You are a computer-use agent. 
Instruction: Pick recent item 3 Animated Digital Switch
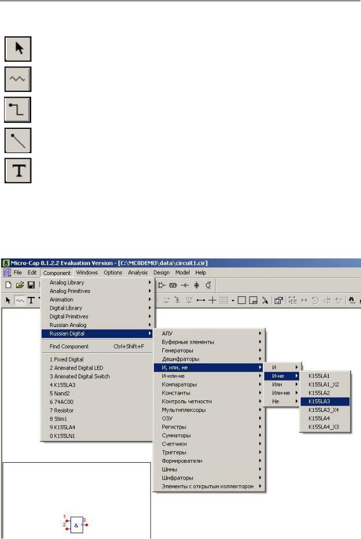pyautogui.click(x=96, y=377)
